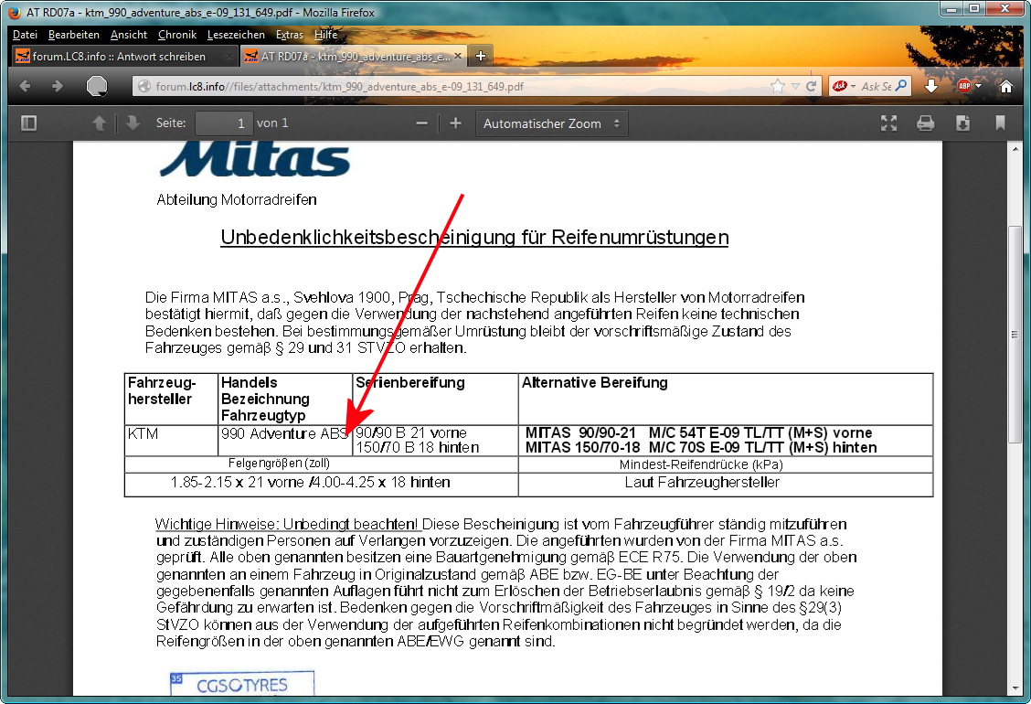Image resolution: width=1031 pixels, height=704 pixels.
Task: Switch to the forum.LC8.info tab
Action: click(119, 56)
